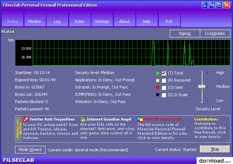This screenshot has width=233, height=164.
Task: Stop the firewall with the Stop button
Action: click(x=215, y=149)
